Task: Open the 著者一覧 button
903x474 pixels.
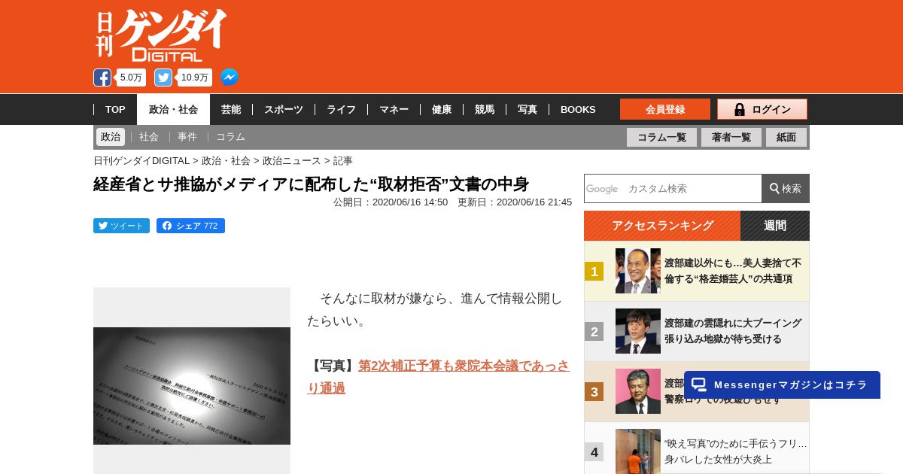Action: (731, 137)
